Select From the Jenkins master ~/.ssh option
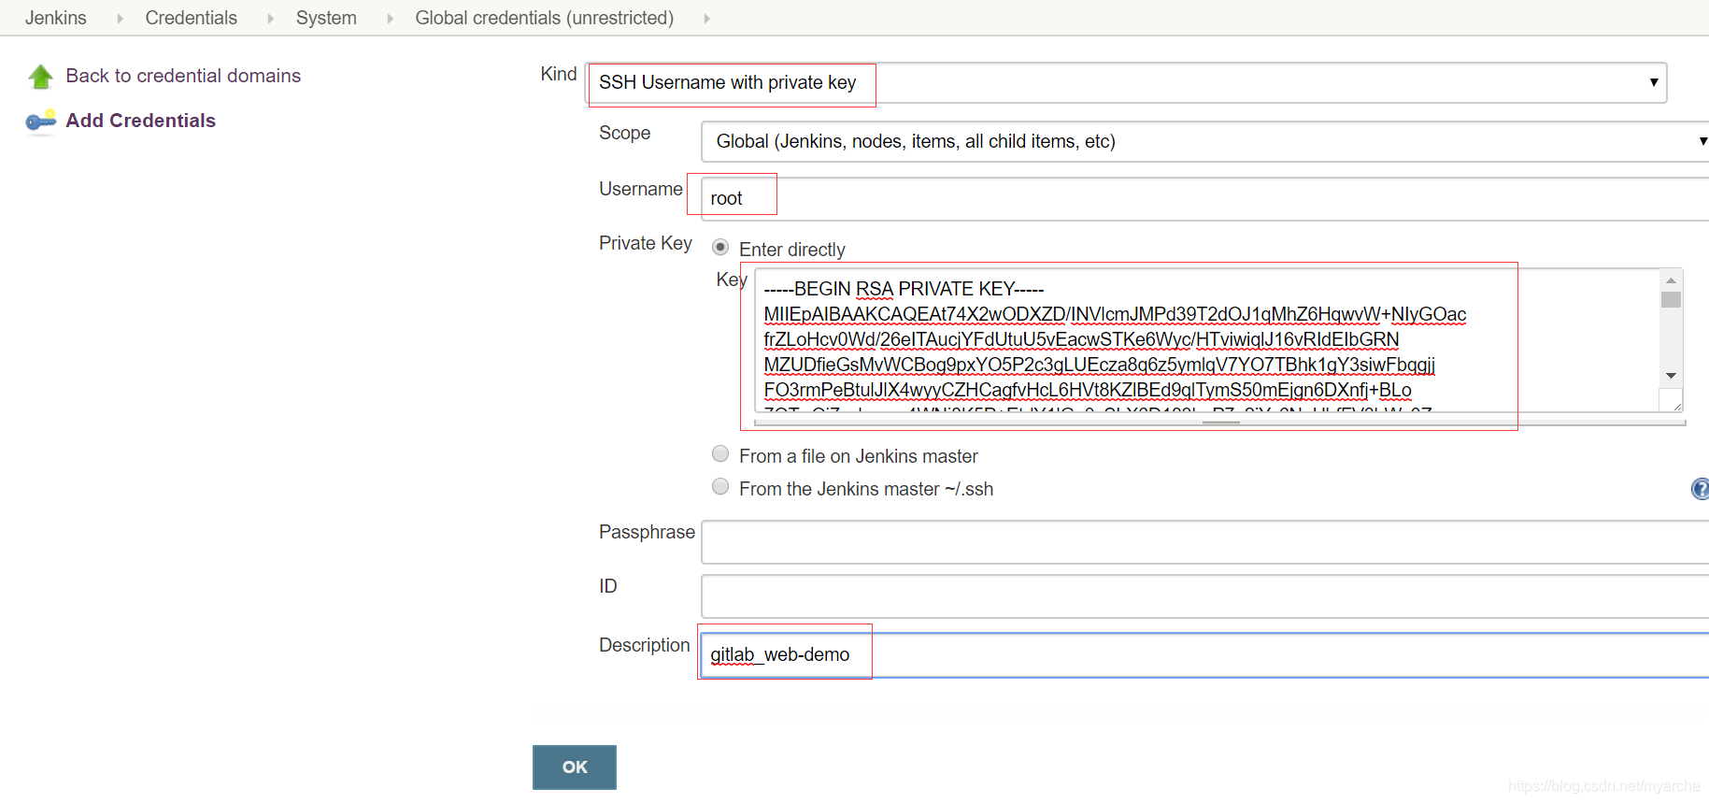Viewport: 1709px width, 803px height. [x=720, y=486]
